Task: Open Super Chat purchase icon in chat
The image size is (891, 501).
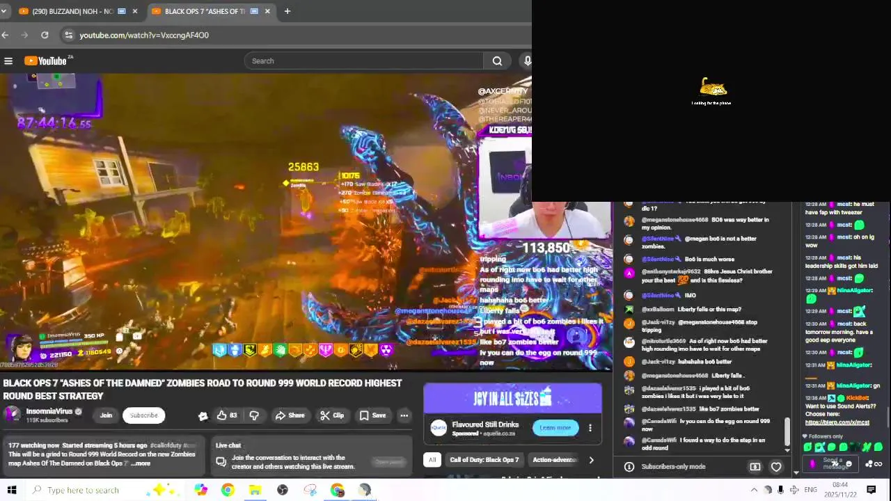Action: tap(755, 467)
